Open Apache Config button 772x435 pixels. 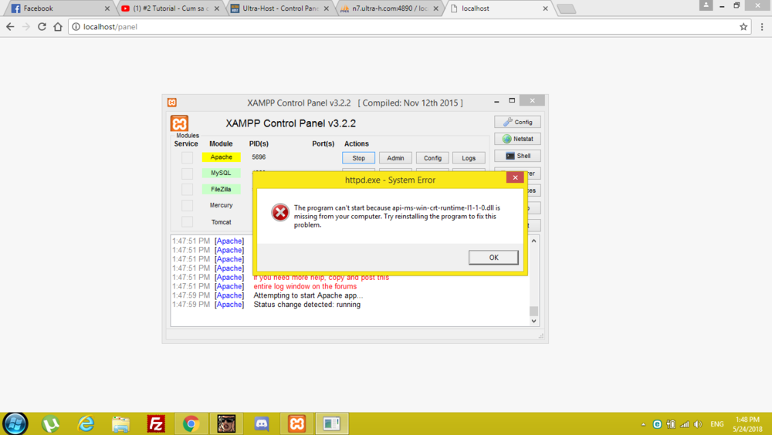point(432,158)
